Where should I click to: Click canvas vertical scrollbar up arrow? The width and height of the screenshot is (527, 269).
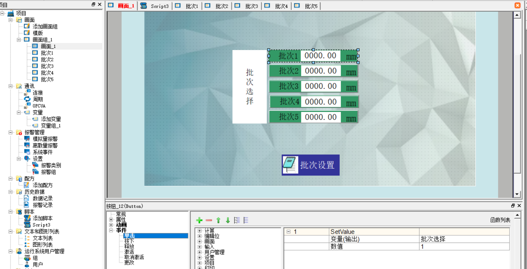pyautogui.click(x=517, y=15)
